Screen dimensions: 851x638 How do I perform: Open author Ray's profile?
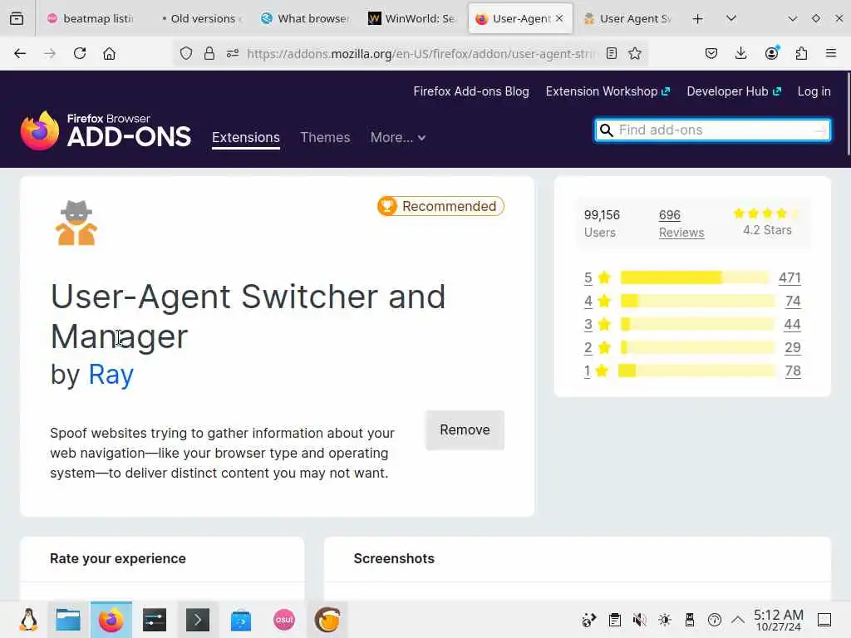[111, 375]
